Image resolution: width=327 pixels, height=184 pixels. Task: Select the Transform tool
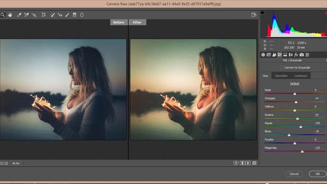tap(43, 15)
